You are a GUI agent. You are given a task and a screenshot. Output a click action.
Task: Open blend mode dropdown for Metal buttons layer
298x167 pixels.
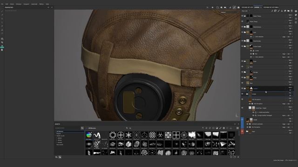click(290, 26)
